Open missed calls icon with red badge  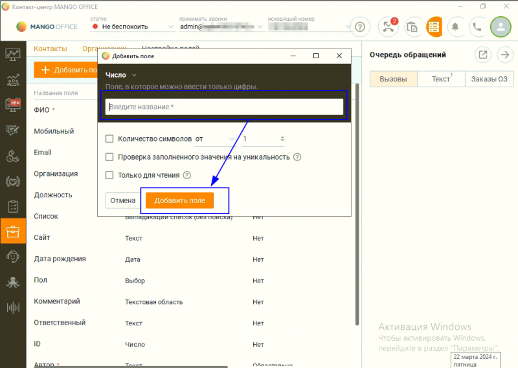(x=388, y=27)
